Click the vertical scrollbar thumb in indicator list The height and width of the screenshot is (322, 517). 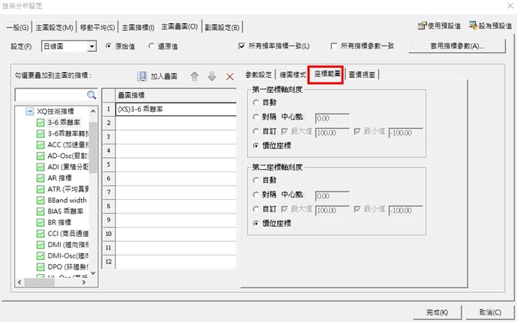(93, 148)
